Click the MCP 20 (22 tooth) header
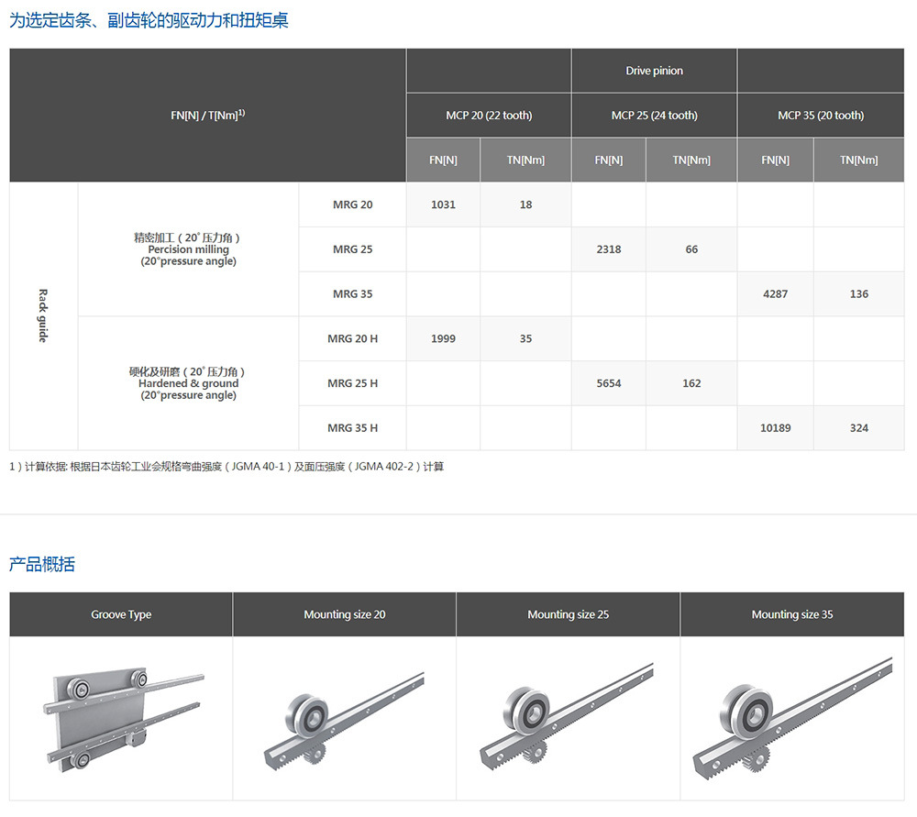This screenshot has height=817, width=917. click(489, 116)
